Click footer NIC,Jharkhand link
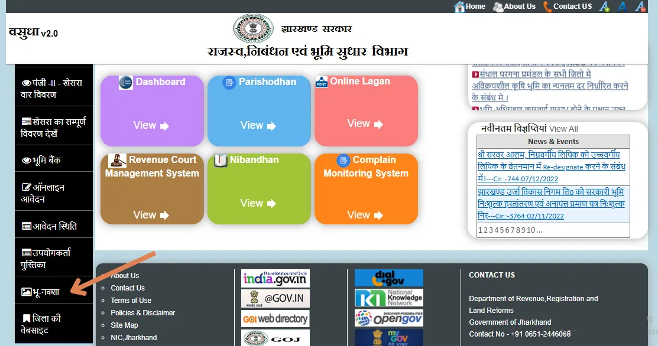 coord(134,338)
